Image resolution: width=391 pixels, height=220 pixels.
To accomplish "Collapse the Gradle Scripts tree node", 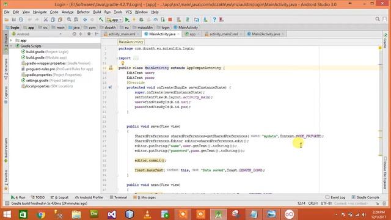I will click(x=11, y=46).
